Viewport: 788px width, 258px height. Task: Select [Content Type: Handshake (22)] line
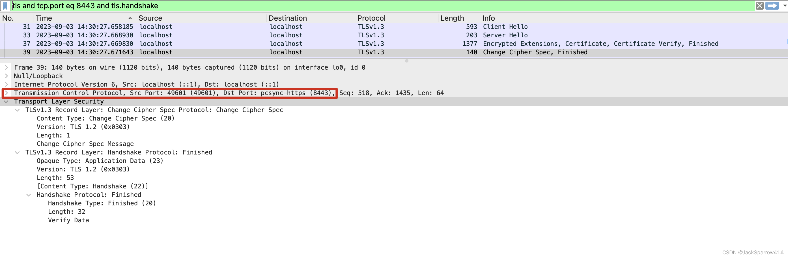92,186
